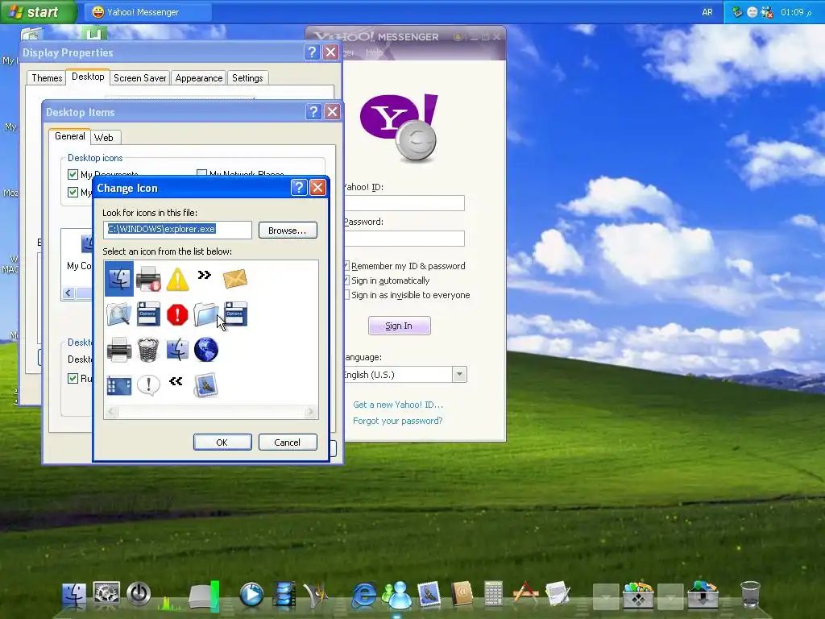825x619 pixels.
Task: Select the plain blue folder icon
Action: pos(205,314)
